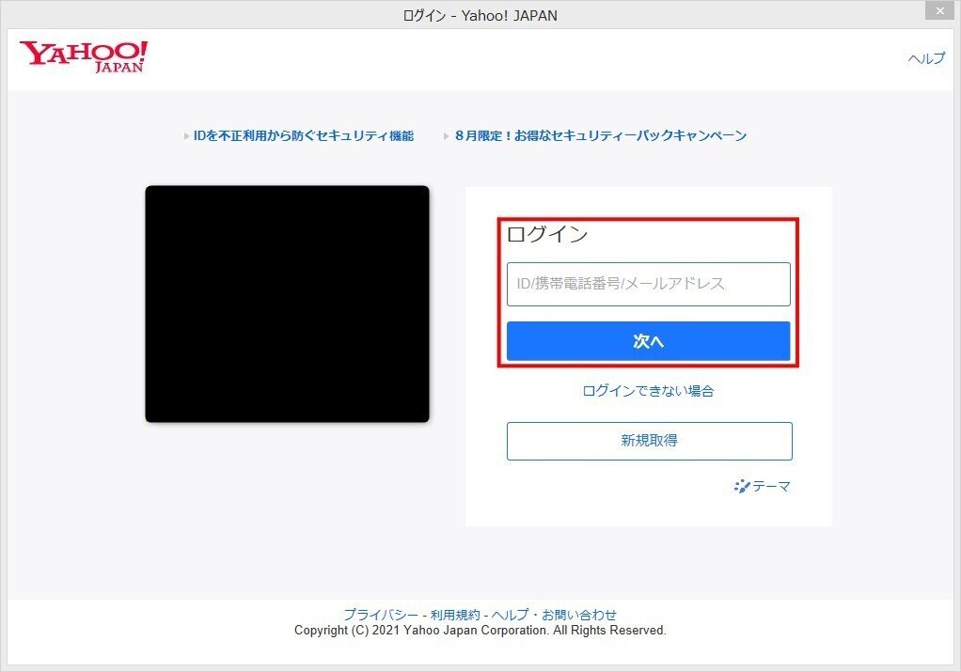Open the テーマ customization option

[771, 486]
